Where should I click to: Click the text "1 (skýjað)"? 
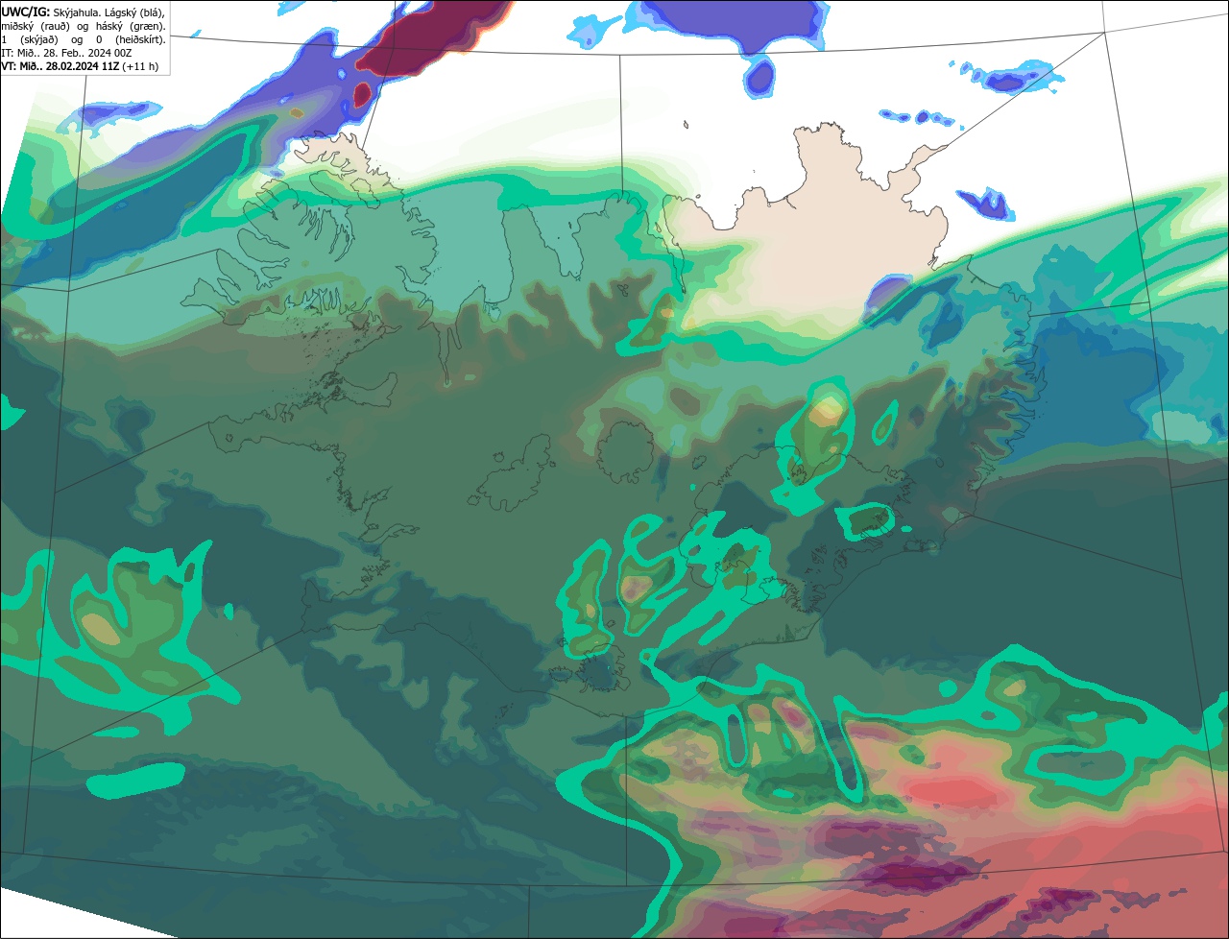coord(30,40)
